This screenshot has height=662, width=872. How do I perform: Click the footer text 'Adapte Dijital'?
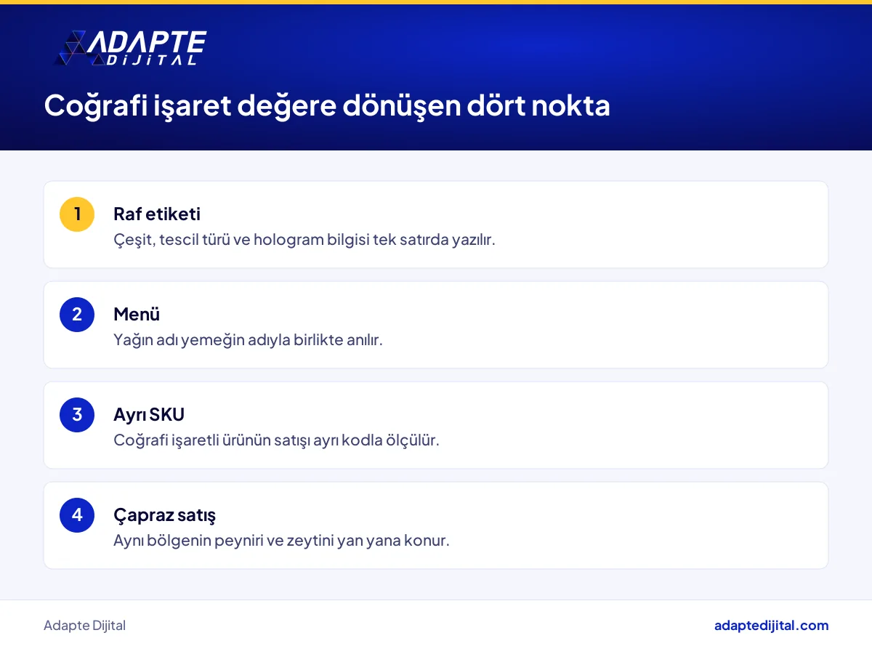[x=84, y=626]
